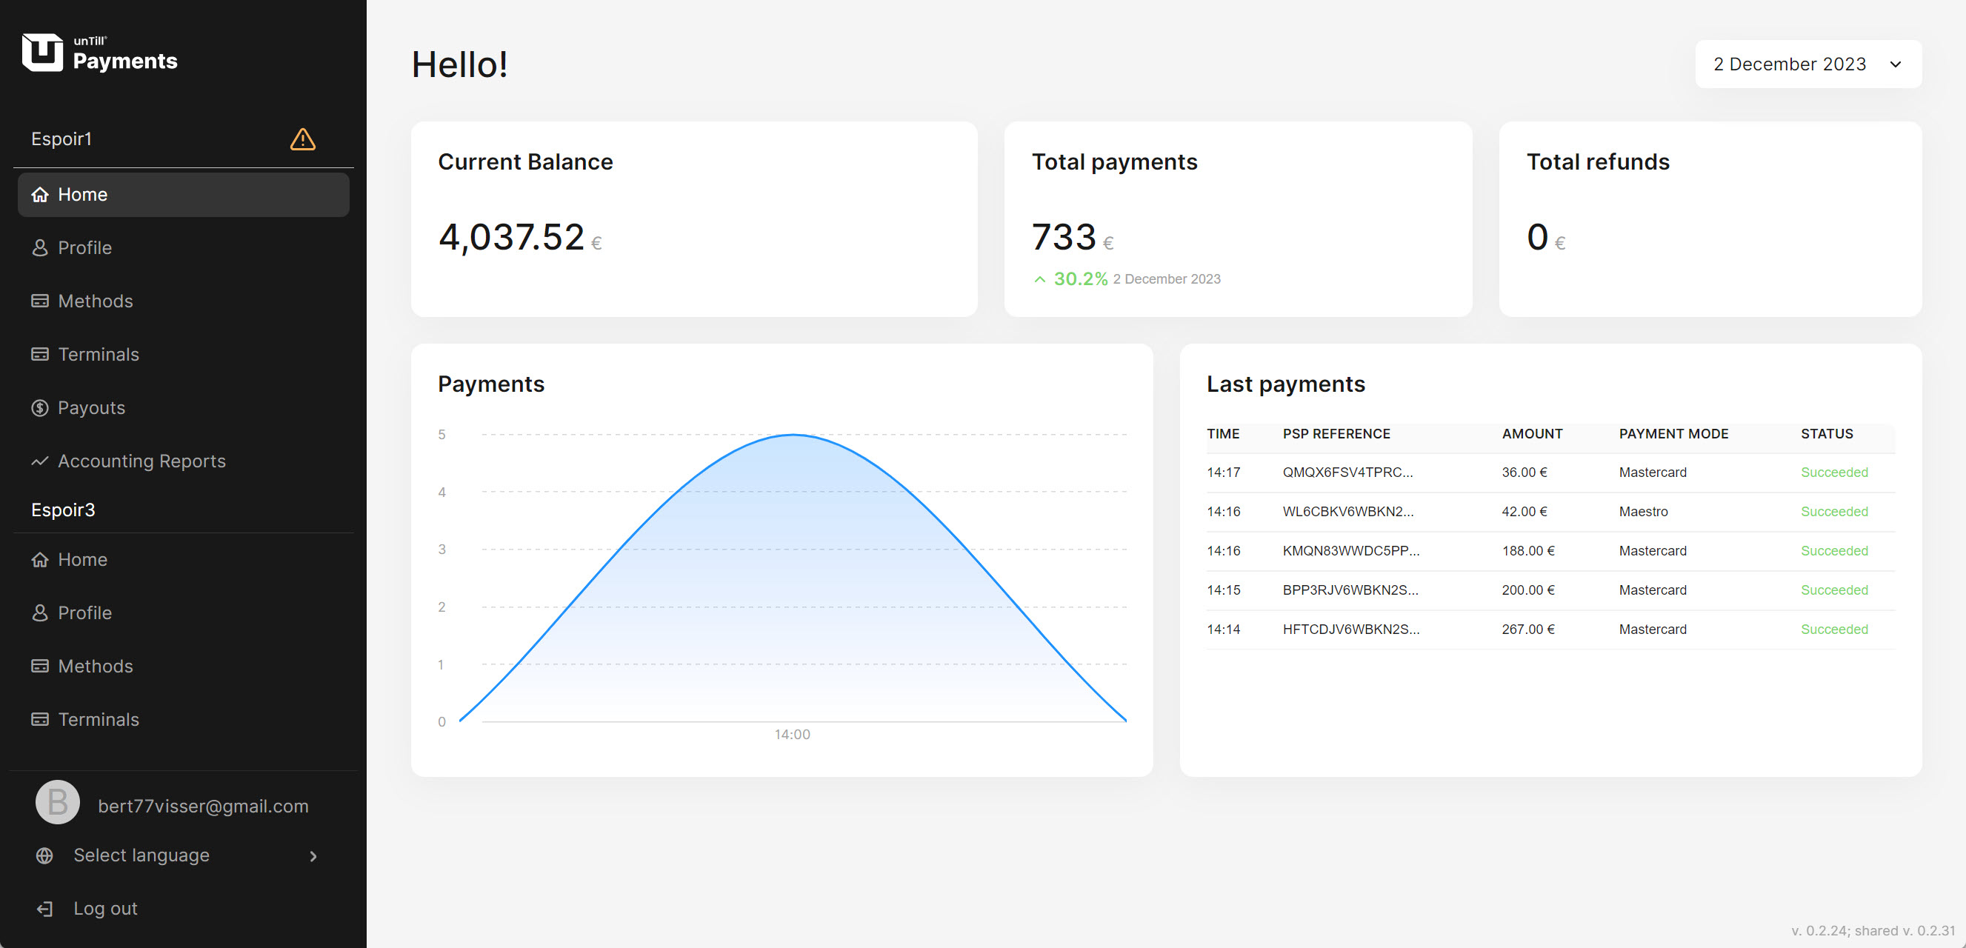Open Espoir3 Terminals menu item

99,720
